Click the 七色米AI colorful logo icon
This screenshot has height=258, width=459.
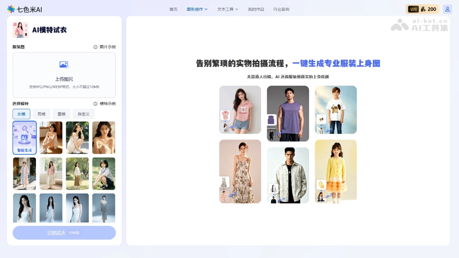(x=11, y=9)
